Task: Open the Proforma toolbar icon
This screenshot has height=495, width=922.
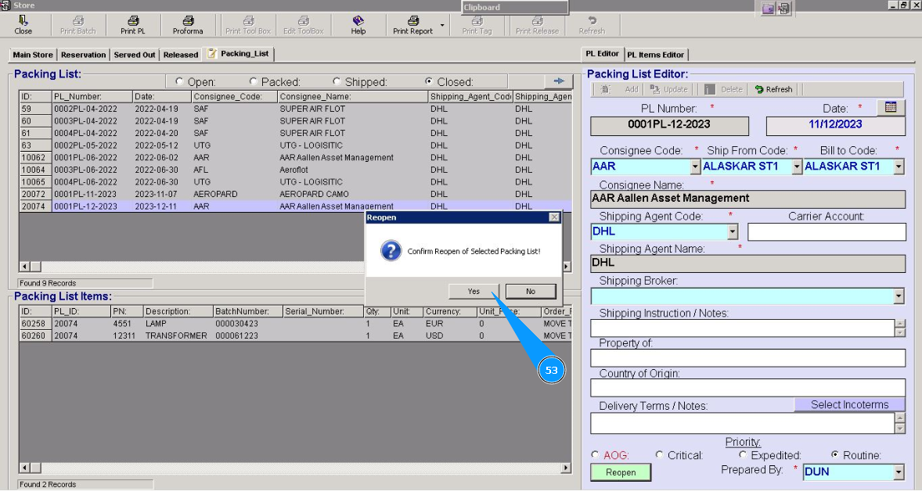Action: (188, 25)
